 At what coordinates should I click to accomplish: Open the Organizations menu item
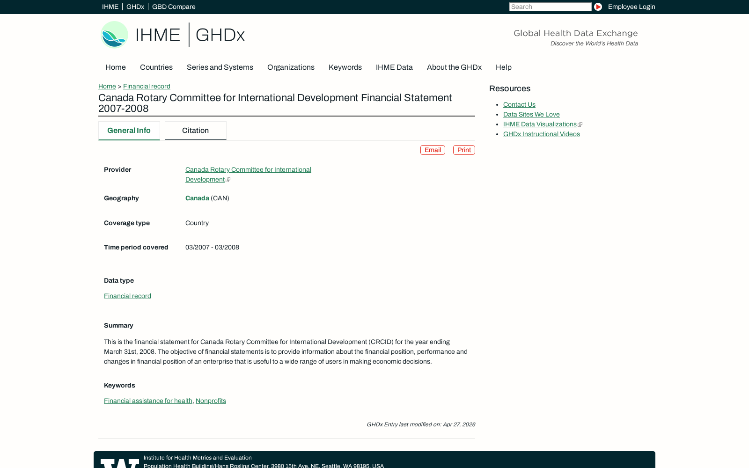pos(291,67)
